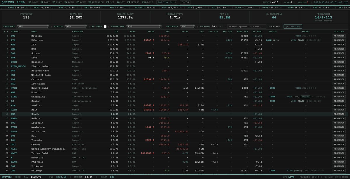Toggle the HL ONLY checkbox
The width and height of the screenshot is (350, 179).
105,26
